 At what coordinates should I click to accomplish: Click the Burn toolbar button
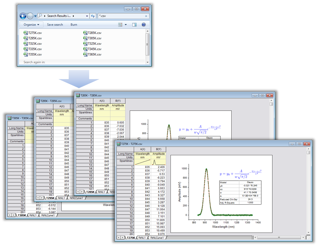(74, 25)
